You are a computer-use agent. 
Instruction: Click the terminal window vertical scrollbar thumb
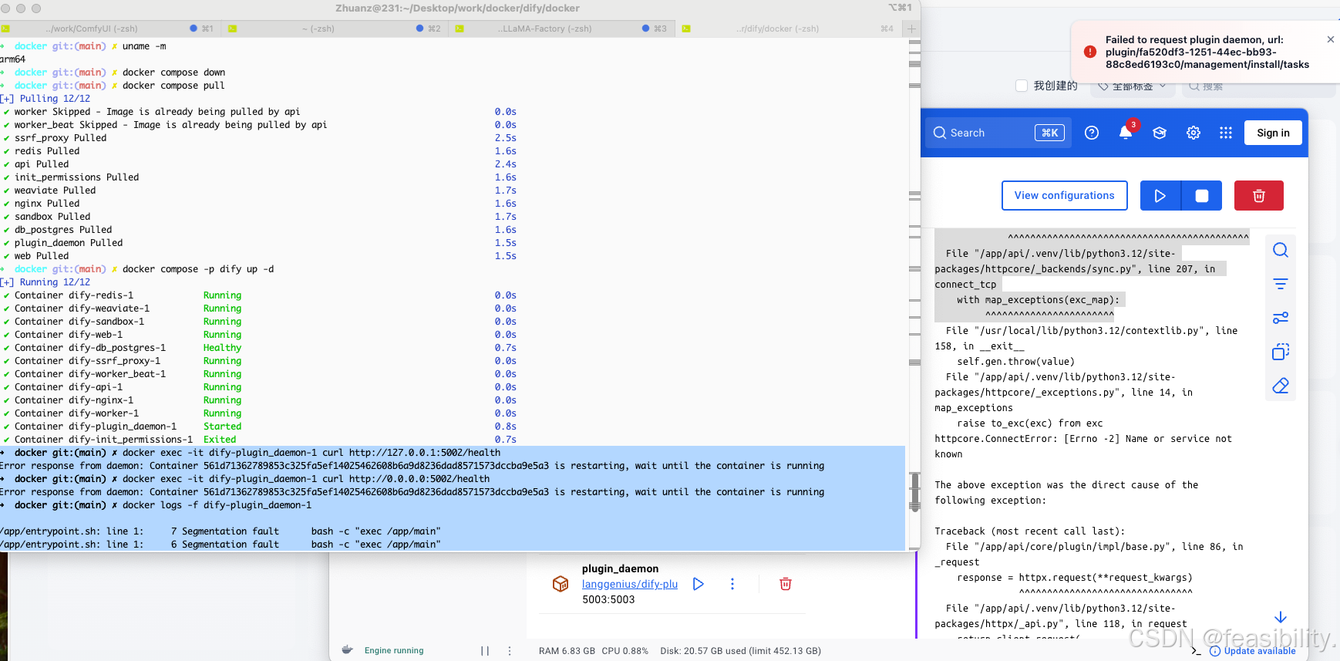point(914,491)
